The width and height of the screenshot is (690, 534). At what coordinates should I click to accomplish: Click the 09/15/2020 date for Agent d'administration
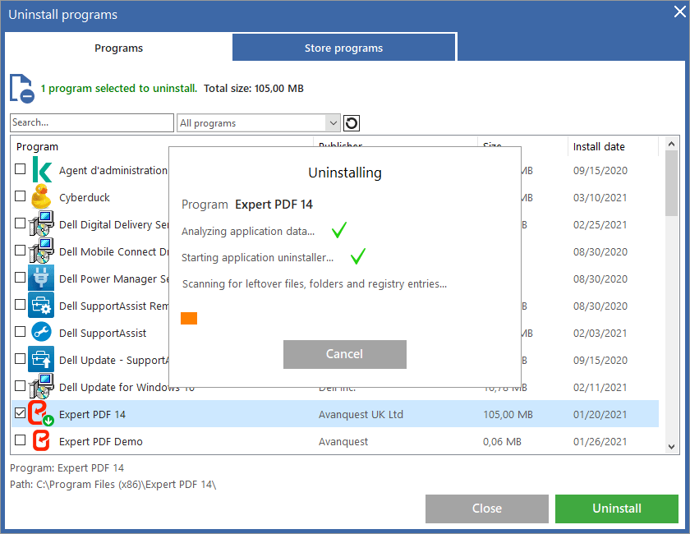coord(600,170)
